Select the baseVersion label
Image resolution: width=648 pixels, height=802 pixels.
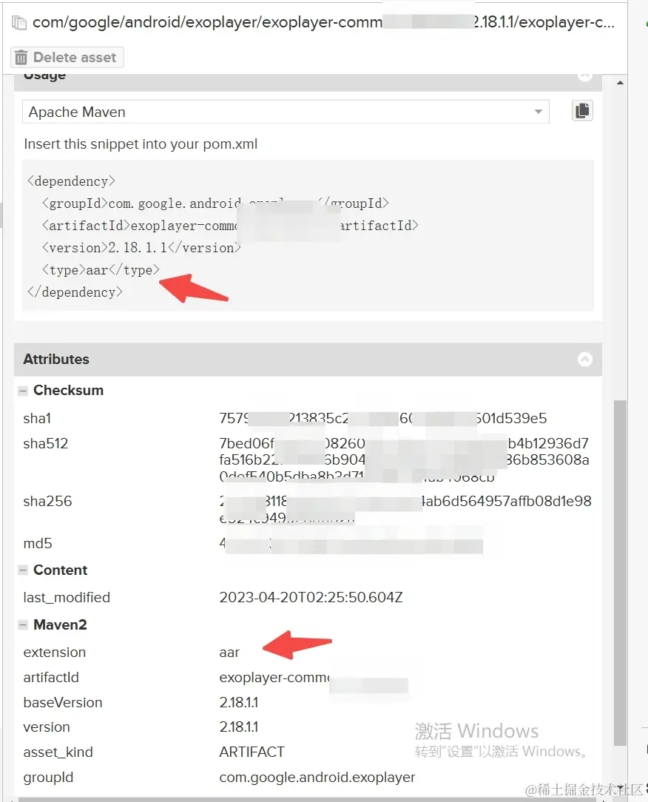[x=62, y=702]
